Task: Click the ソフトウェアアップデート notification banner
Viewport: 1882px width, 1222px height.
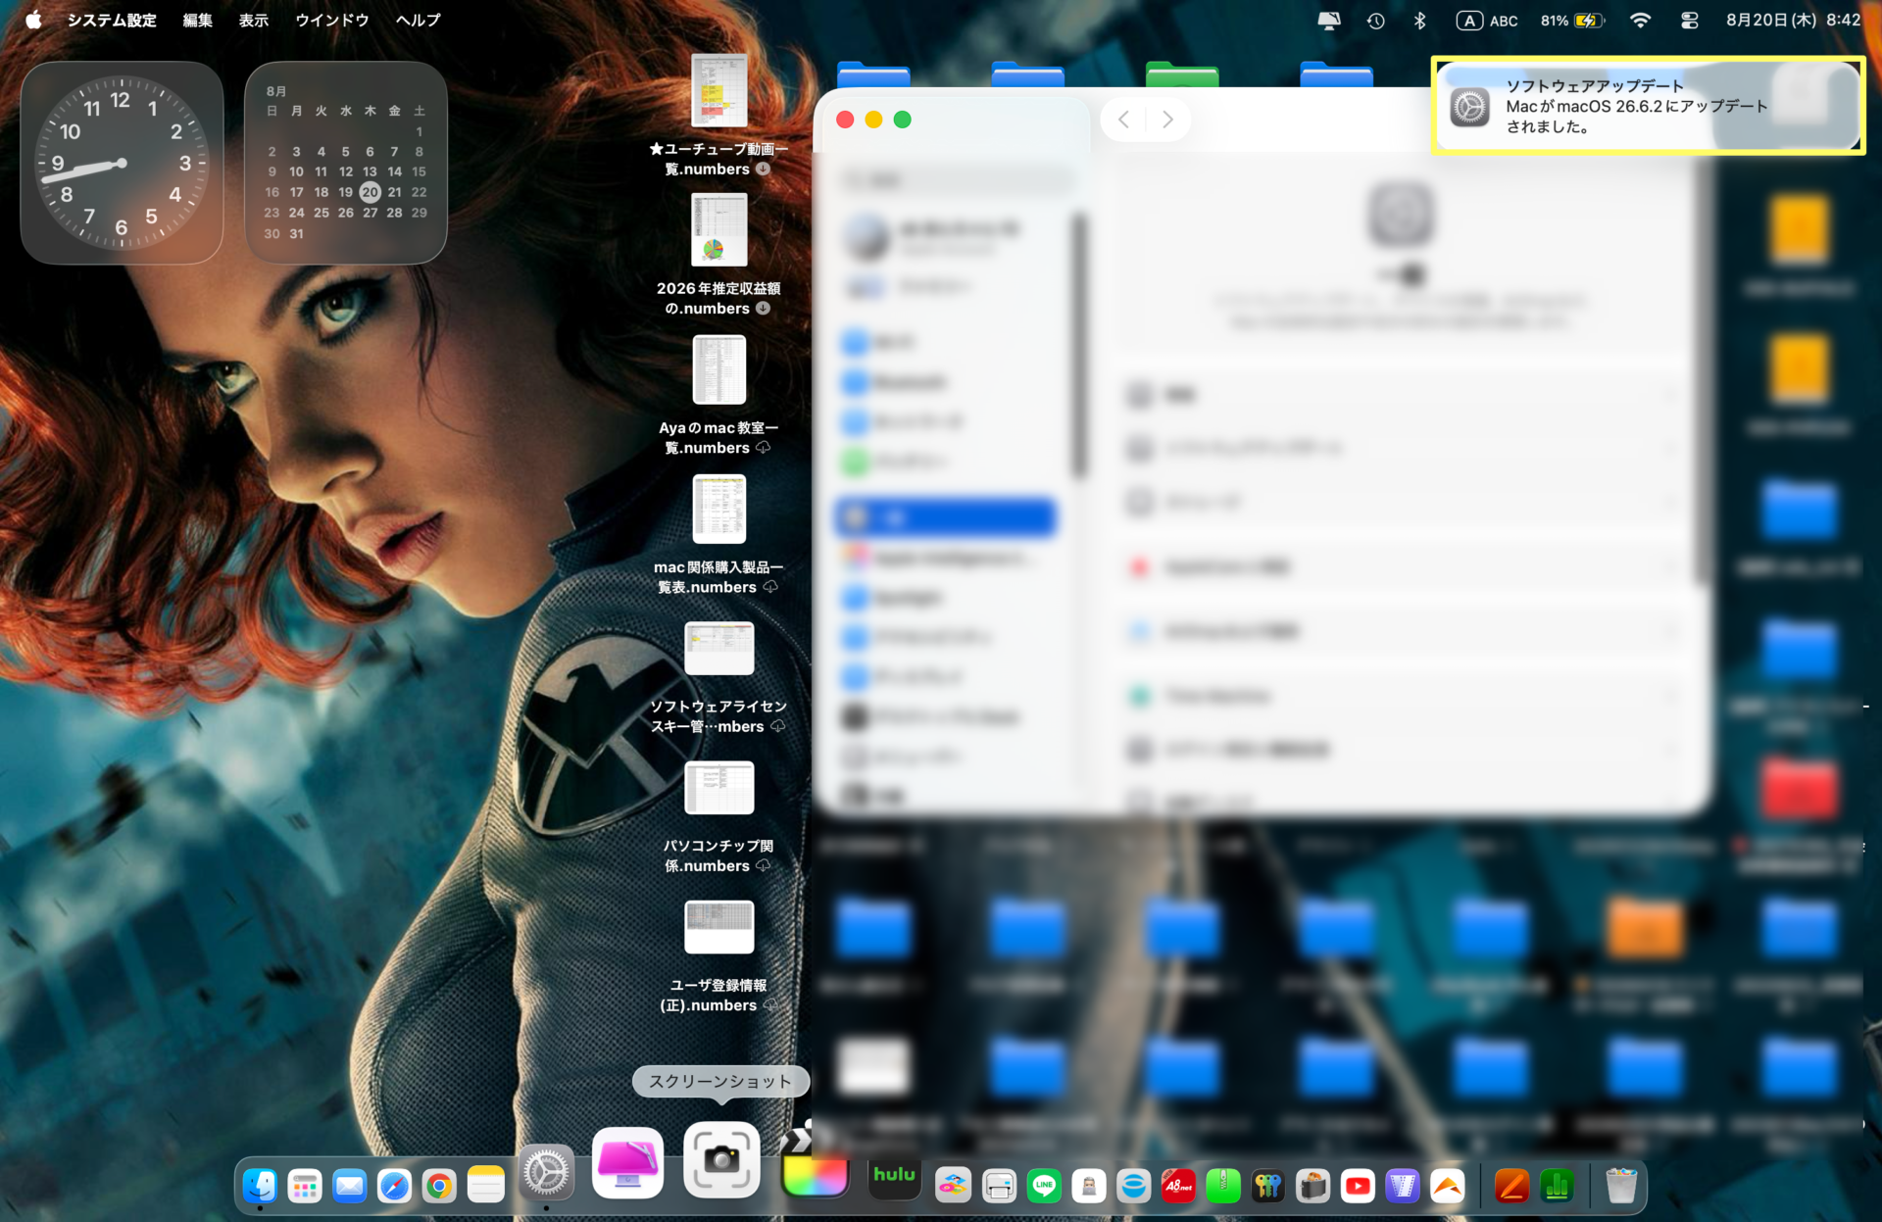Action: click(x=1648, y=106)
